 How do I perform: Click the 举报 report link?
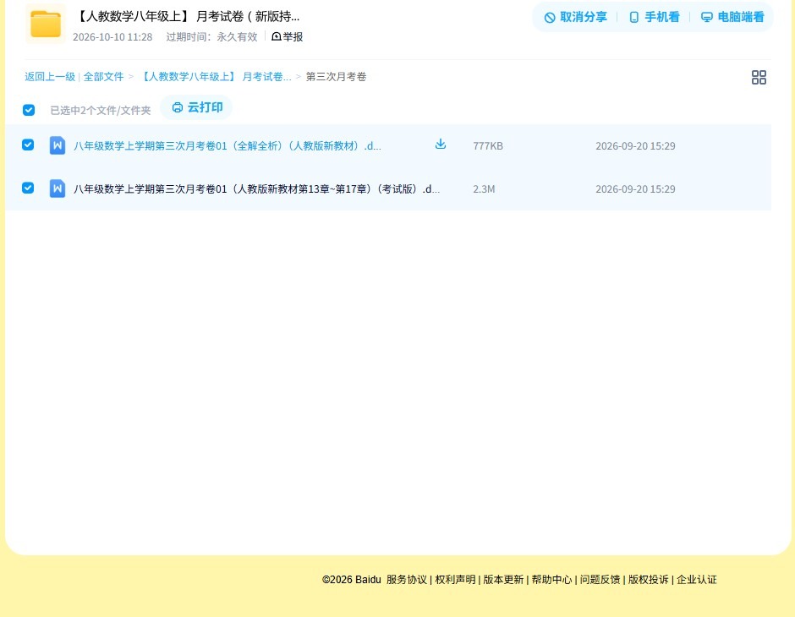click(287, 37)
